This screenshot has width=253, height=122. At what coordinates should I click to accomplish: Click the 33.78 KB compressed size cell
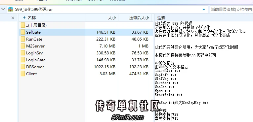click(140, 60)
